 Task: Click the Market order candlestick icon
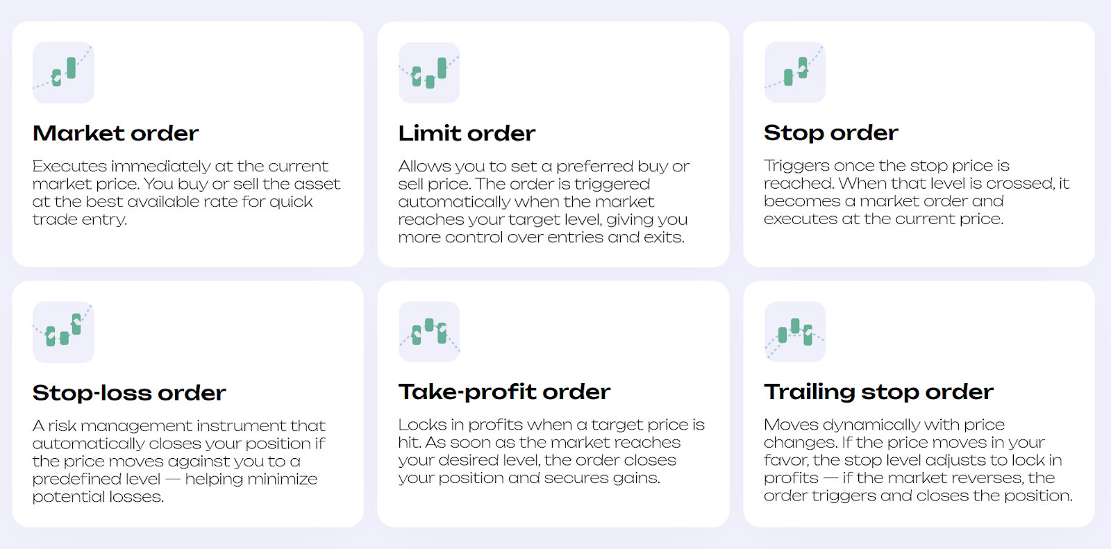[63, 73]
